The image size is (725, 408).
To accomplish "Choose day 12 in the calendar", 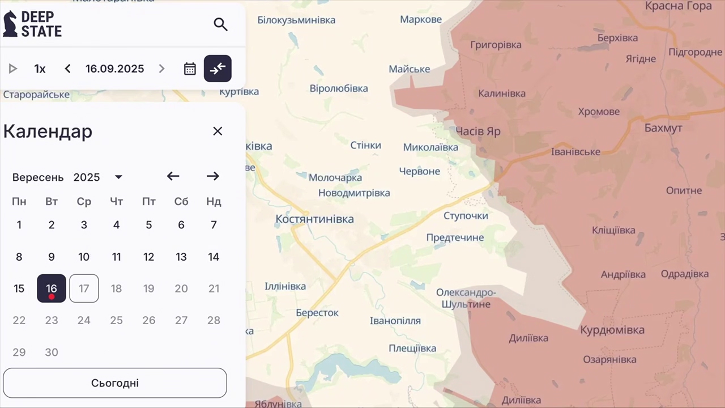I will click(149, 257).
